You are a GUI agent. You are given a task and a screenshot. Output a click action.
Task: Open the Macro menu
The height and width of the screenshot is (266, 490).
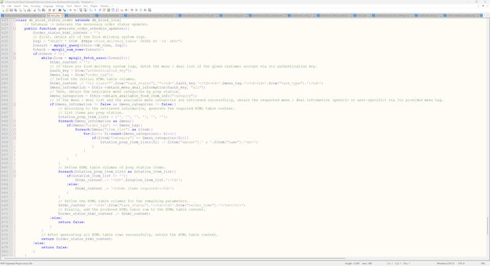coord(77,6)
